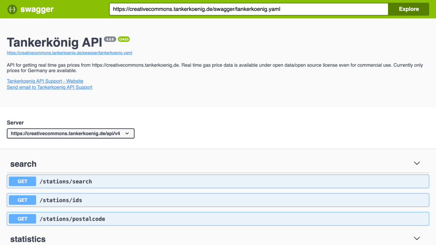
Task: Click the Explore button
Action: click(409, 9)
